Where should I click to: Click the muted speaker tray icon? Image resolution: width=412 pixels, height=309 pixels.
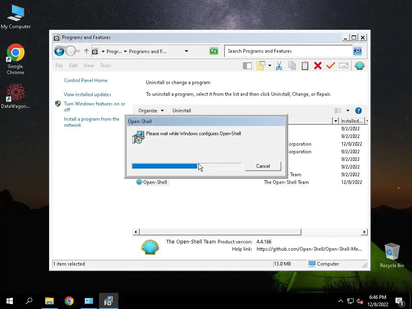(360, 301)
